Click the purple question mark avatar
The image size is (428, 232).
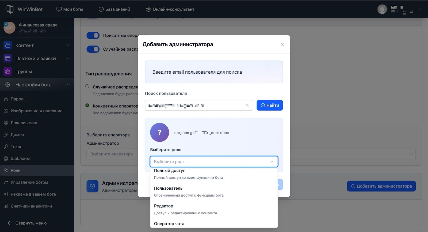(159, 132)
